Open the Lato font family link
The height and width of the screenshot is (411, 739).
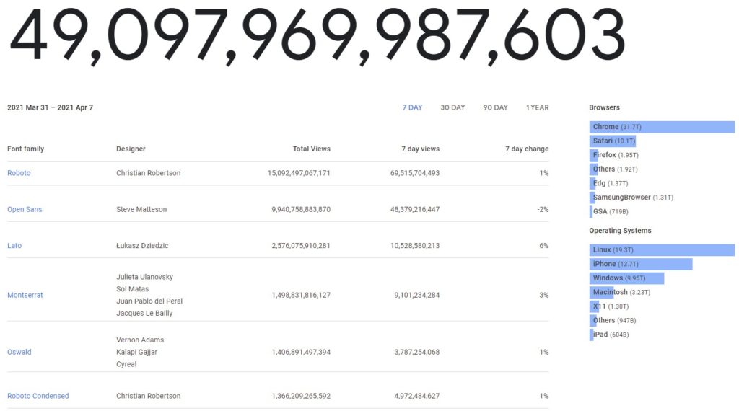(14, 245)
